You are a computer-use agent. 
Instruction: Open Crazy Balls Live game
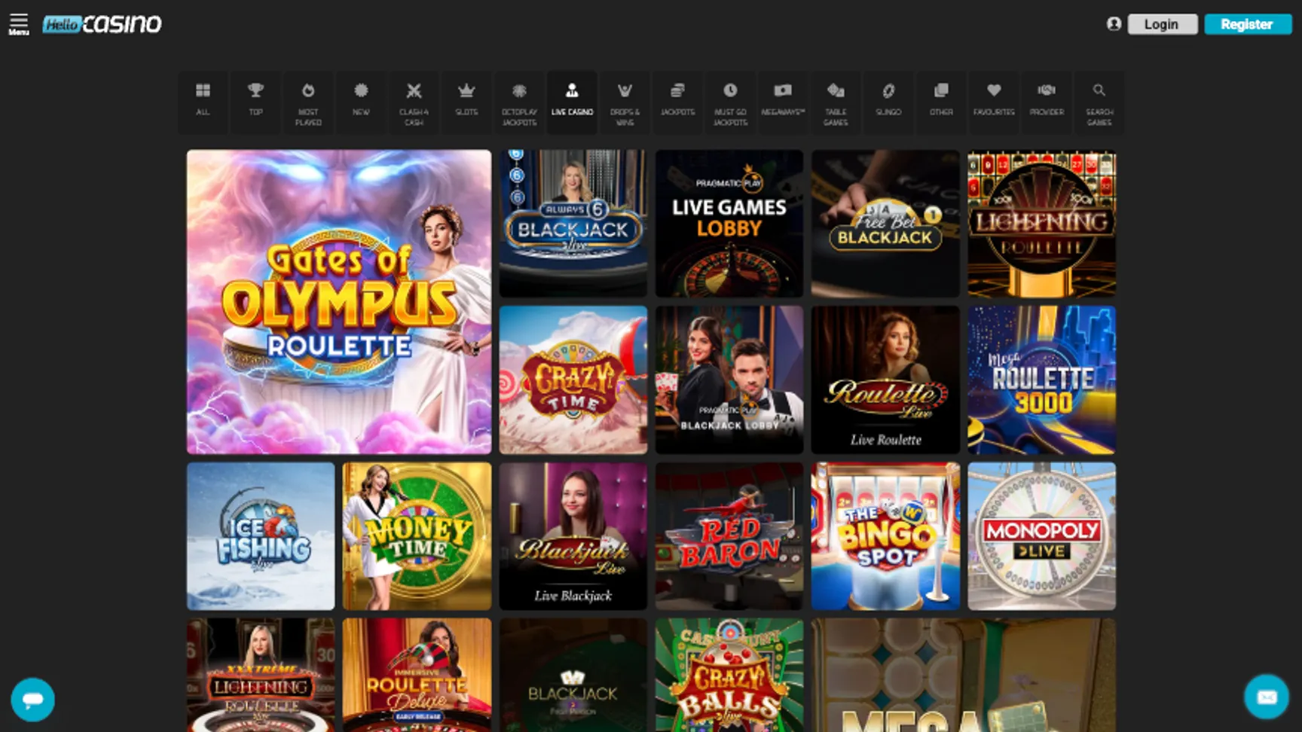(x=729, y=676)
